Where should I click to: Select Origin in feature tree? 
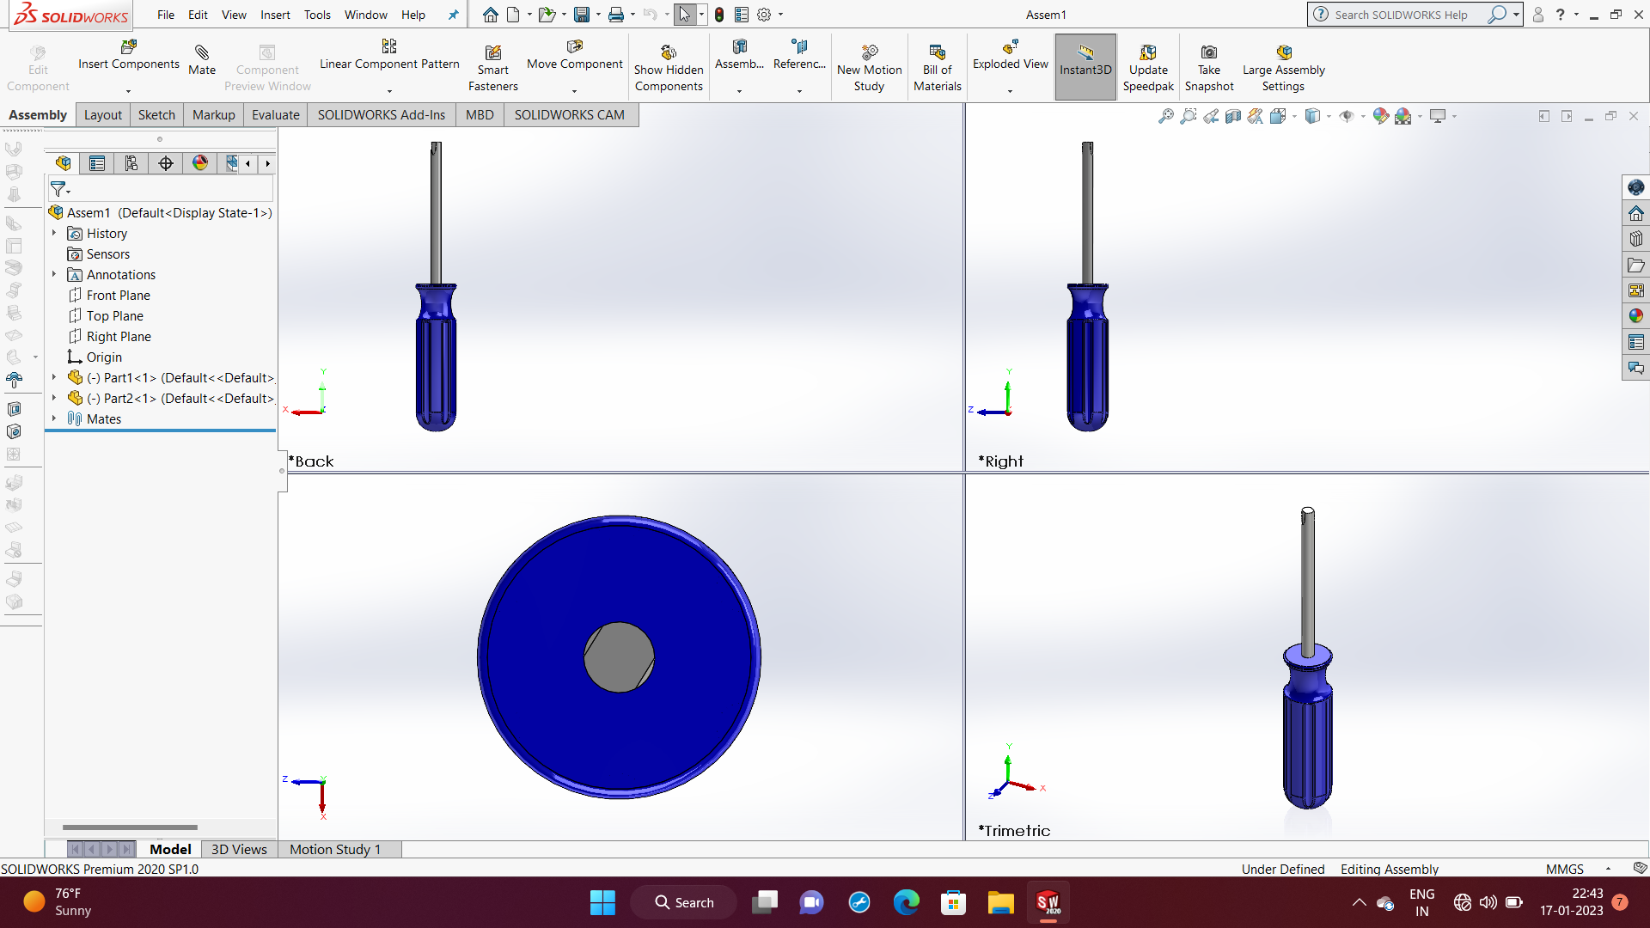click(95, 357)
